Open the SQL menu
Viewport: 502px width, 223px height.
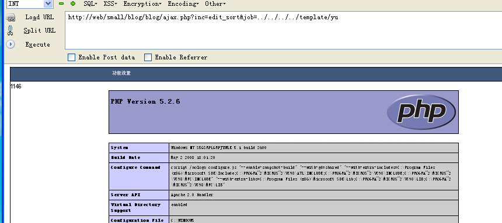pos(90,4)
